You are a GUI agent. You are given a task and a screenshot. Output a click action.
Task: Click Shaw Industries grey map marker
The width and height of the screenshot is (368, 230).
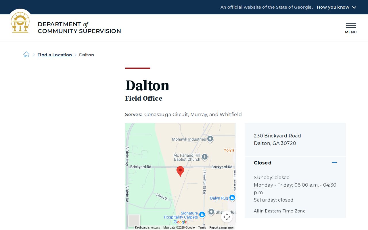tap(211, 212)
